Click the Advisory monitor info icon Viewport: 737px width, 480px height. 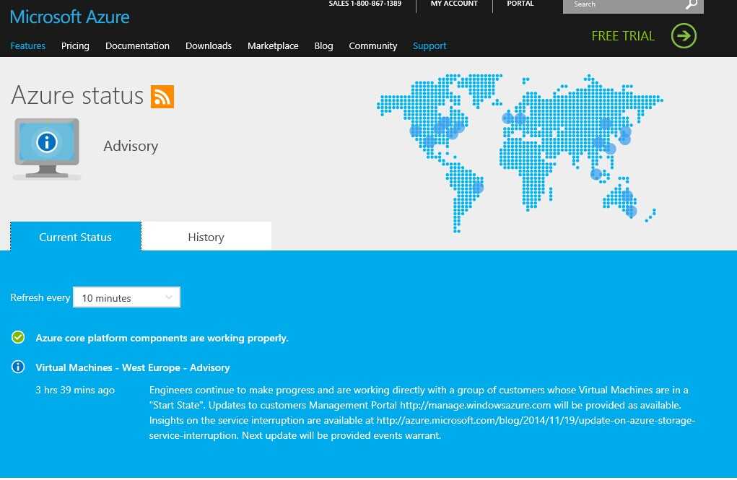tap(46, 142)
